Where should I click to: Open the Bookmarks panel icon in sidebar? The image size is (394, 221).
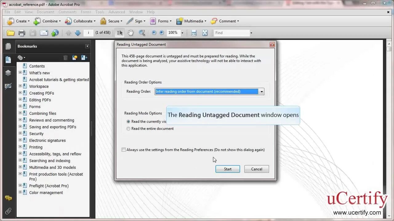coord(8,60)
